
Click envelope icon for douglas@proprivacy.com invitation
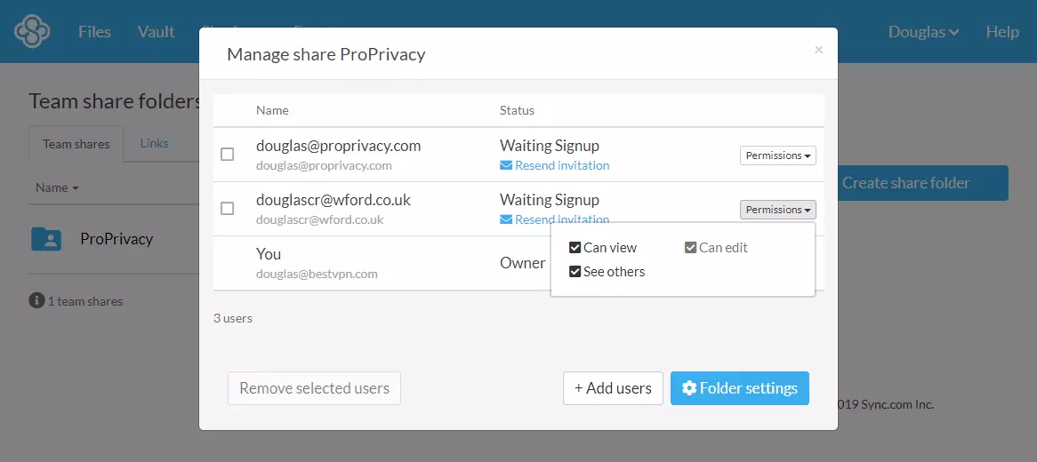(x=506, y=165)
